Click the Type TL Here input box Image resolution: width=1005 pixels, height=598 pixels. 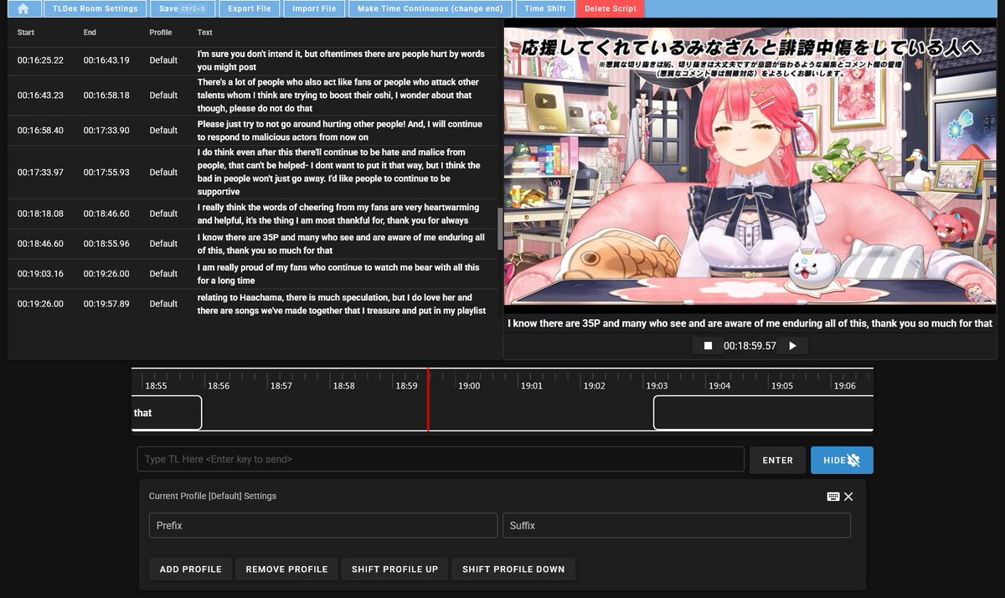(441, 459)
